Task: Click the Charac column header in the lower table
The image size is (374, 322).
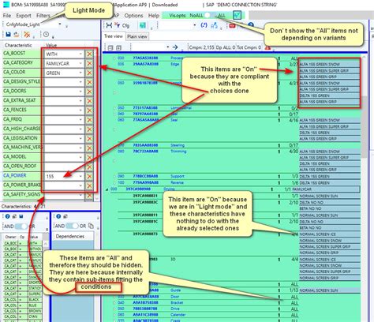Action: pyautogui.click(x=10, y=237)
